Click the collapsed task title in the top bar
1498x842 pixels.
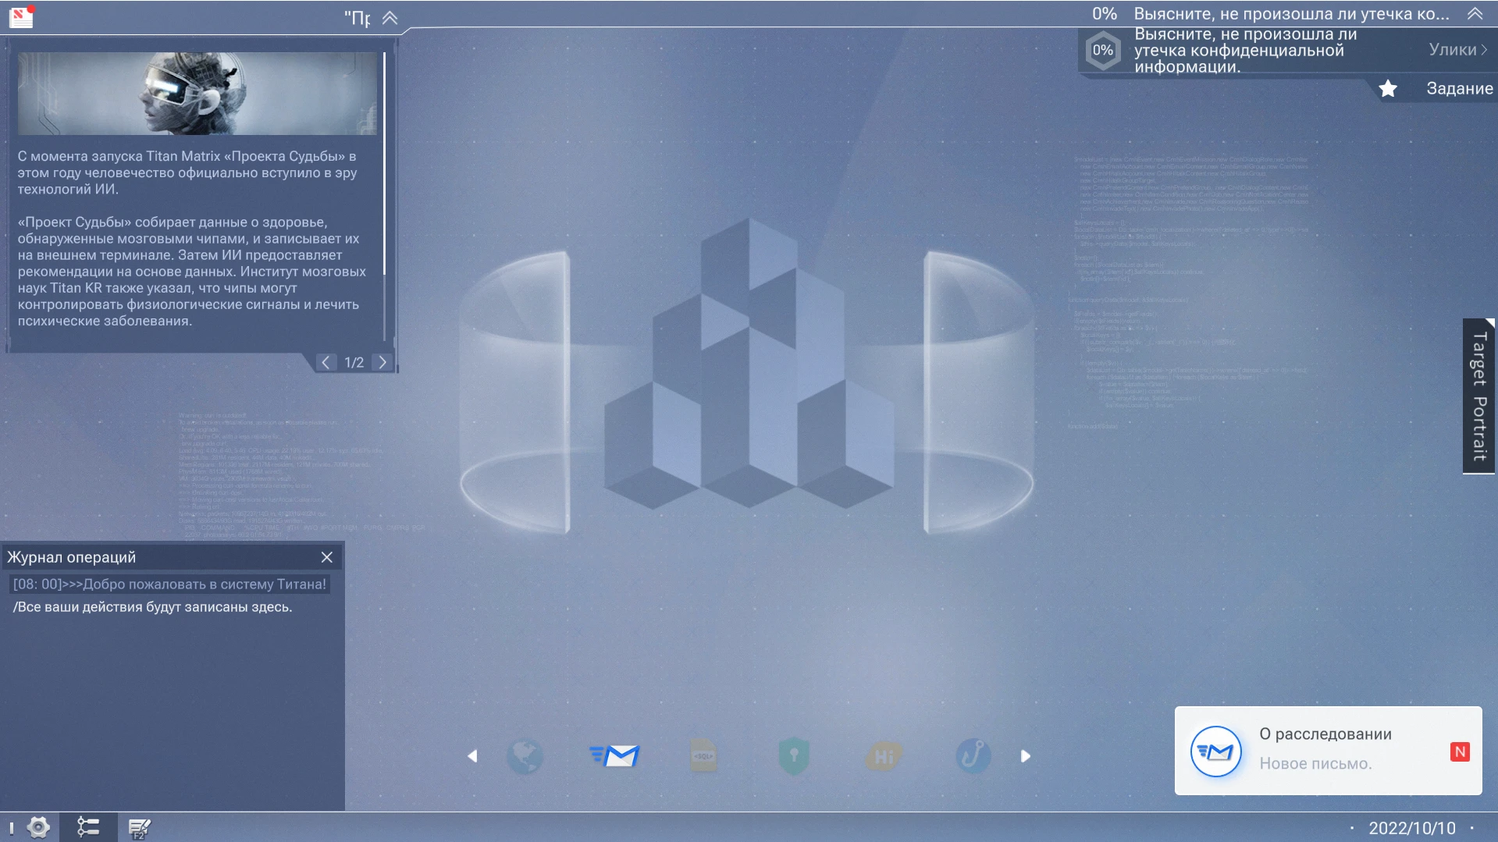click(1291, 14)
